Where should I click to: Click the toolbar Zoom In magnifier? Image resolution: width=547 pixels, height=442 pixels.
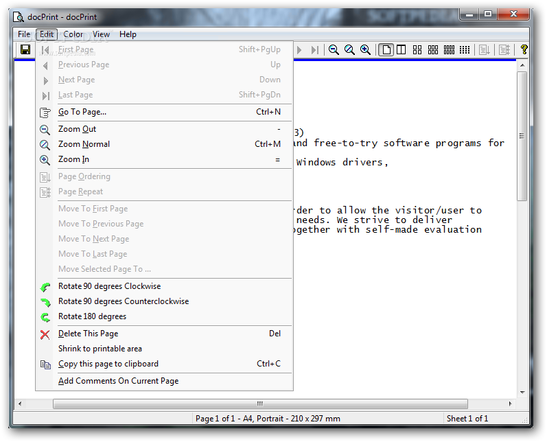coord(365,50)
